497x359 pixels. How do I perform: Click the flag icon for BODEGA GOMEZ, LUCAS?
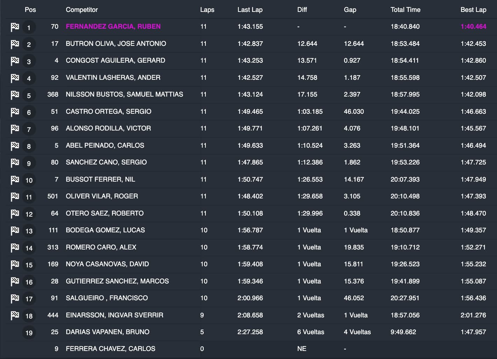point(15,231)
